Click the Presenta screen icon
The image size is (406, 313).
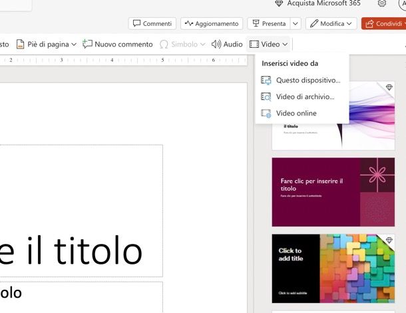(256, 23)
